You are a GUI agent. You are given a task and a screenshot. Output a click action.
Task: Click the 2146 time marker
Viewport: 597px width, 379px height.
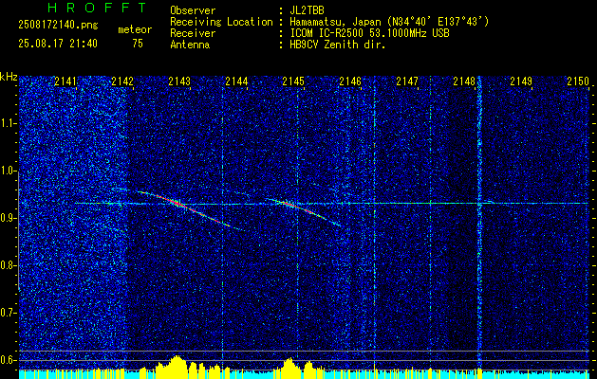pos(350,81)
